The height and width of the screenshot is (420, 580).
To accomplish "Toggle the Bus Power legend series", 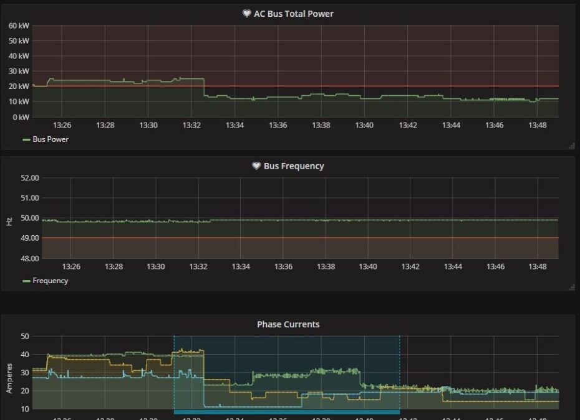I will coord(51,139).
